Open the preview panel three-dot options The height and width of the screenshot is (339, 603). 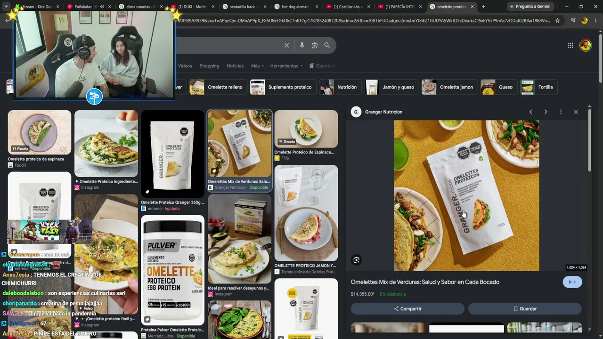tap(561, 112)
